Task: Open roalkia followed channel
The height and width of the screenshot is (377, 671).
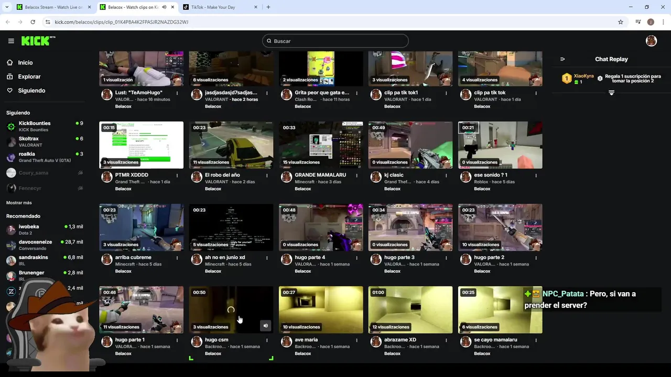Action: coord(45,157)
